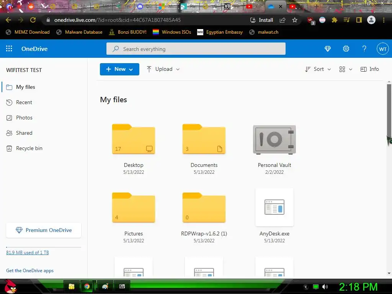Bookmark this page with the star
Viewport: 392px width, 294px height.
pyautogui.click(x=295, y=20)
